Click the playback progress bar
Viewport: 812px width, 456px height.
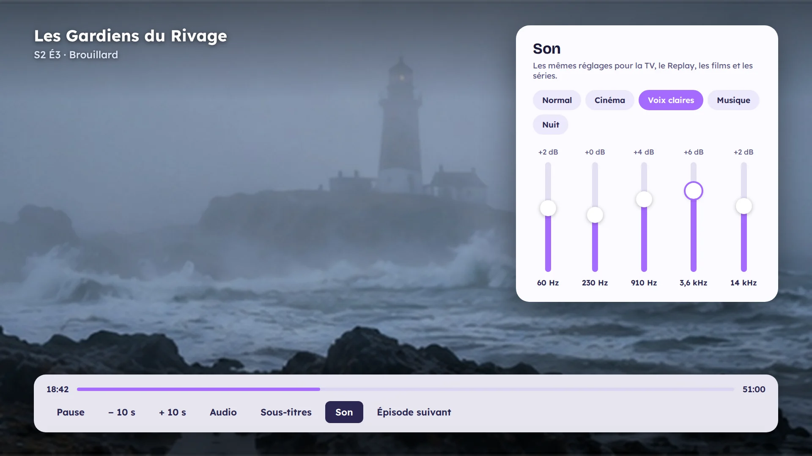406,389
